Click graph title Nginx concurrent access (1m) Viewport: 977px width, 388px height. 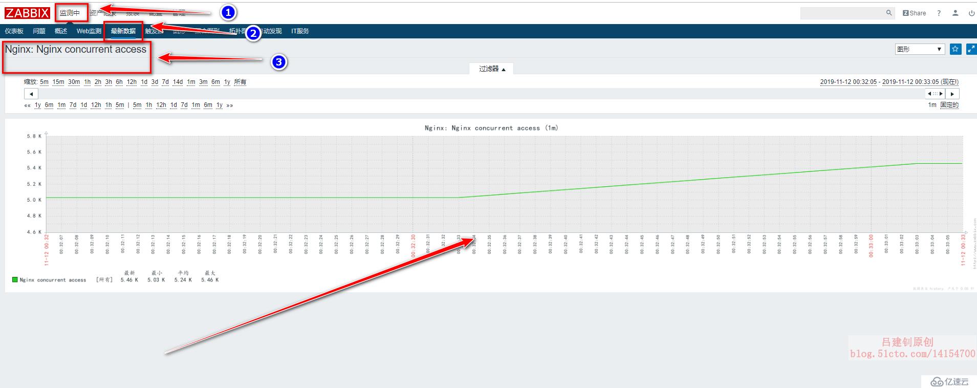[491, 128]
